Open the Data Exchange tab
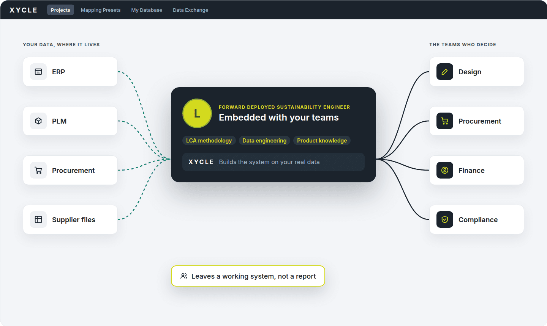The height and width of the screenshot is (326, 547). (x=190, y=10)
